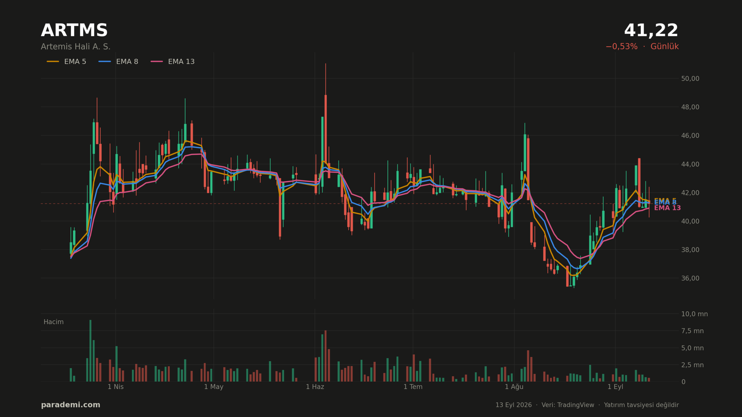Click the EMA 13 line end label
The image size is (742, 417).
(667, 208)
